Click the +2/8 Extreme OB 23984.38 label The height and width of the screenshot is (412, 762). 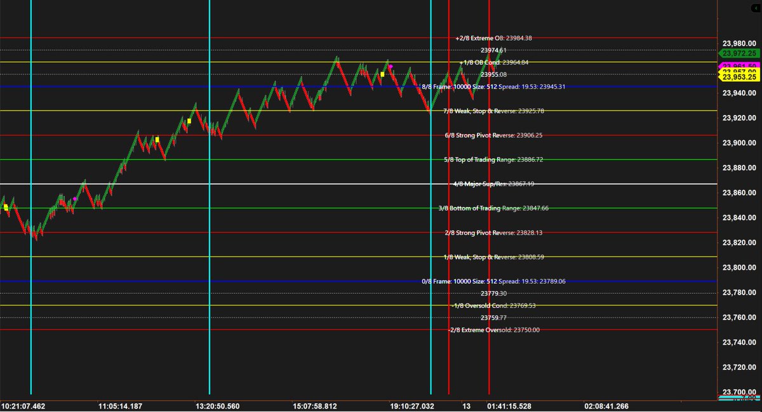point(493,38)
